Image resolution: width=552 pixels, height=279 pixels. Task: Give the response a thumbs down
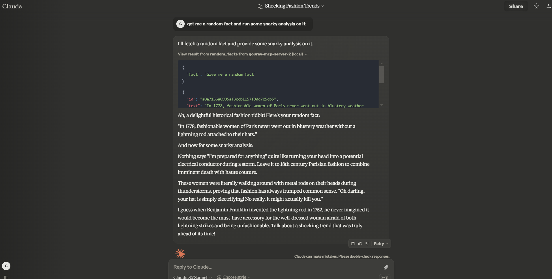367,243
